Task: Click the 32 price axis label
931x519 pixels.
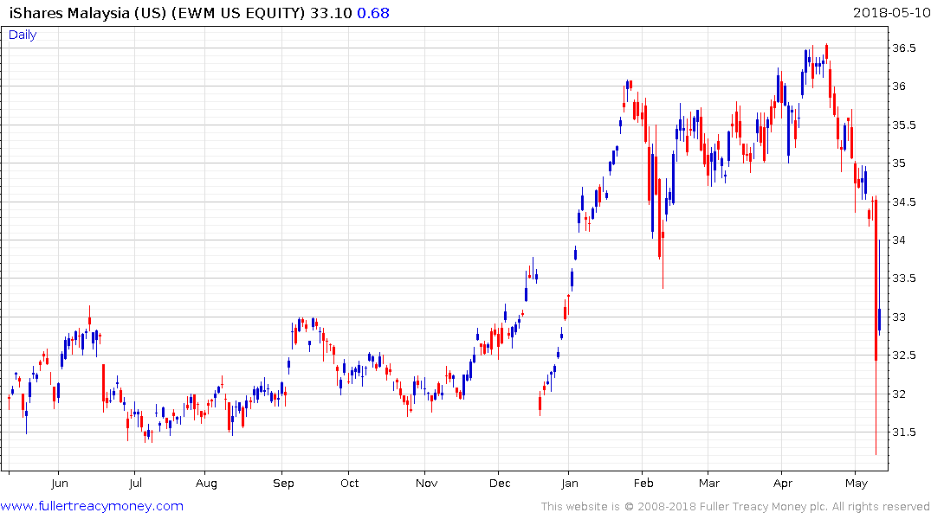Action: [x=899, y=394]
